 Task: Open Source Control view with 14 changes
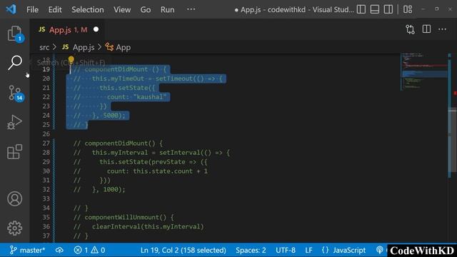(15, 93)
